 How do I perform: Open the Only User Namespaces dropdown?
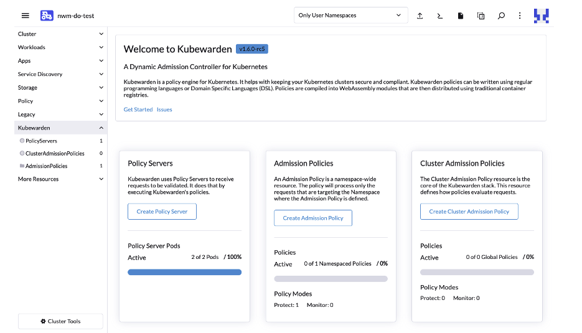click(x=350, y=16)
